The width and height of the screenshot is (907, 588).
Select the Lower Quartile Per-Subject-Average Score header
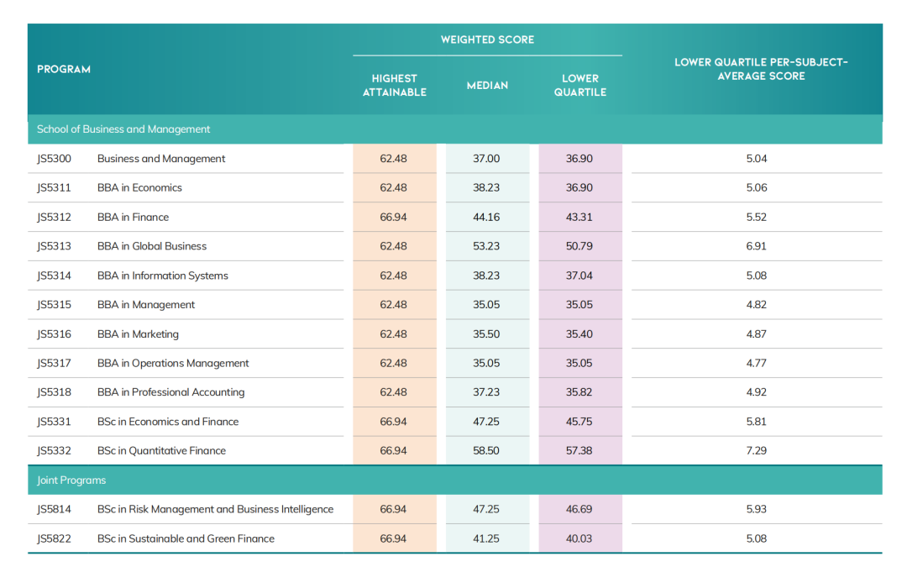pyautogui.click(x=761, y=69)
